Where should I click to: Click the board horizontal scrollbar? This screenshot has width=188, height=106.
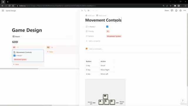click(19, 69)
